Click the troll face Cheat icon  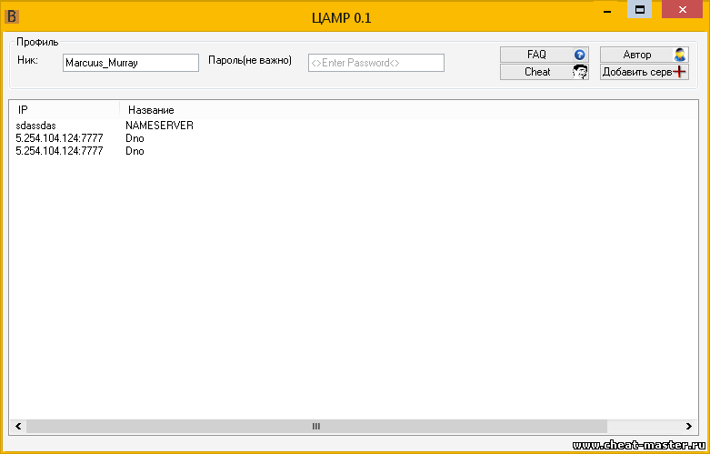[x=579, y=72]
